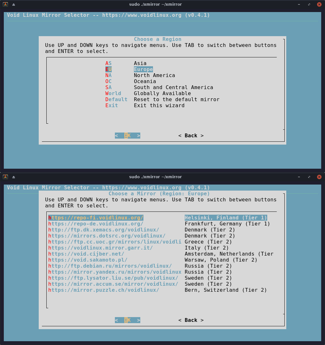325x345 pixels.
Task: Choose Exit this wizard entry
Action: [159, 106]
